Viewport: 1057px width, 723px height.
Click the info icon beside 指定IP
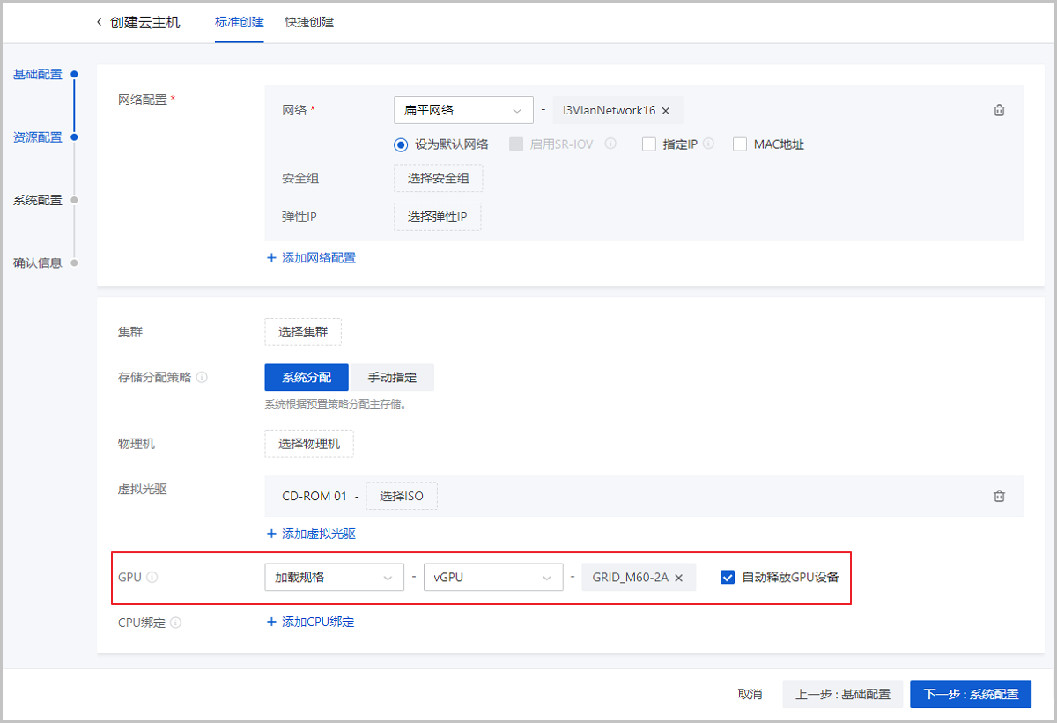point(709,144)
